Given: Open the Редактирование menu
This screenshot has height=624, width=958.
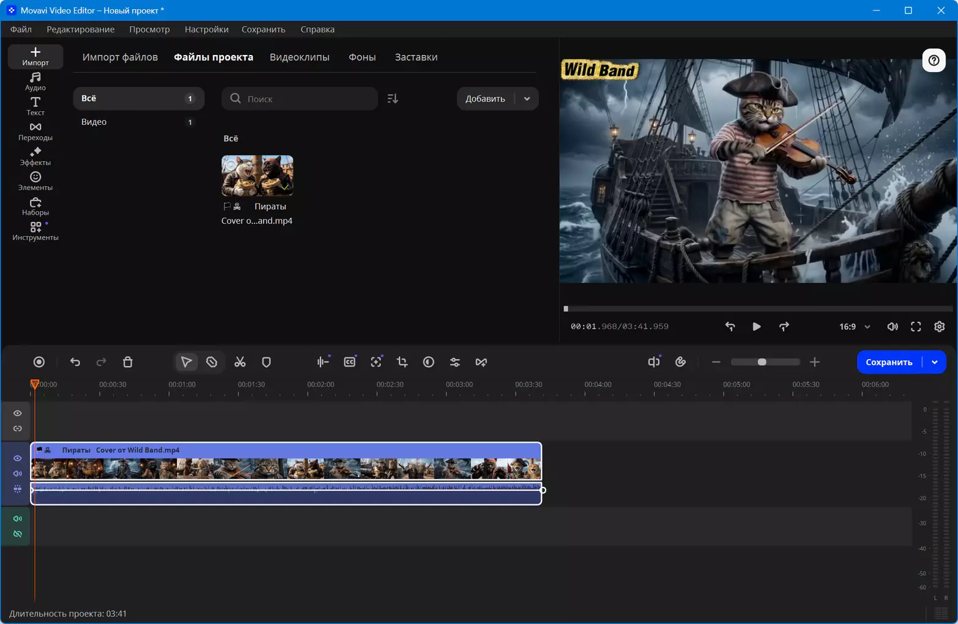Looking at the screenshot, I should (x=81, y=29).
